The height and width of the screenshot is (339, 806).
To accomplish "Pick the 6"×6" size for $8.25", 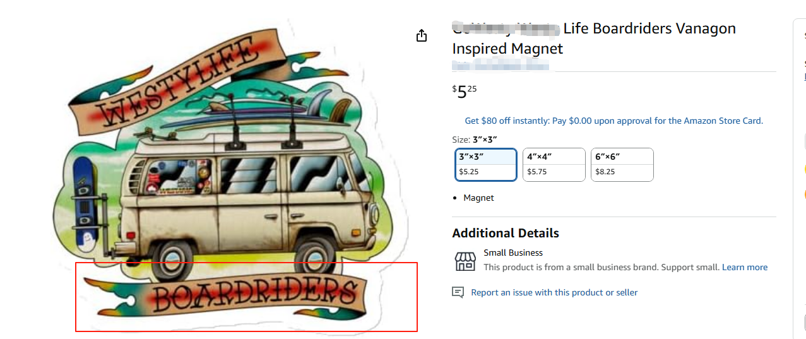I will click(622, 165).
